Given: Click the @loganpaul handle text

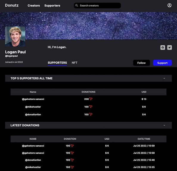Looking at the screenshot, I should (11, 56).
